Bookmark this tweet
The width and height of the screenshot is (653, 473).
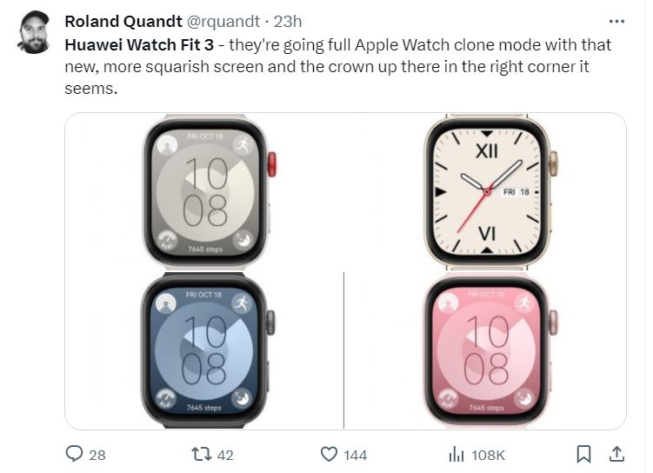tap(584, 454)
